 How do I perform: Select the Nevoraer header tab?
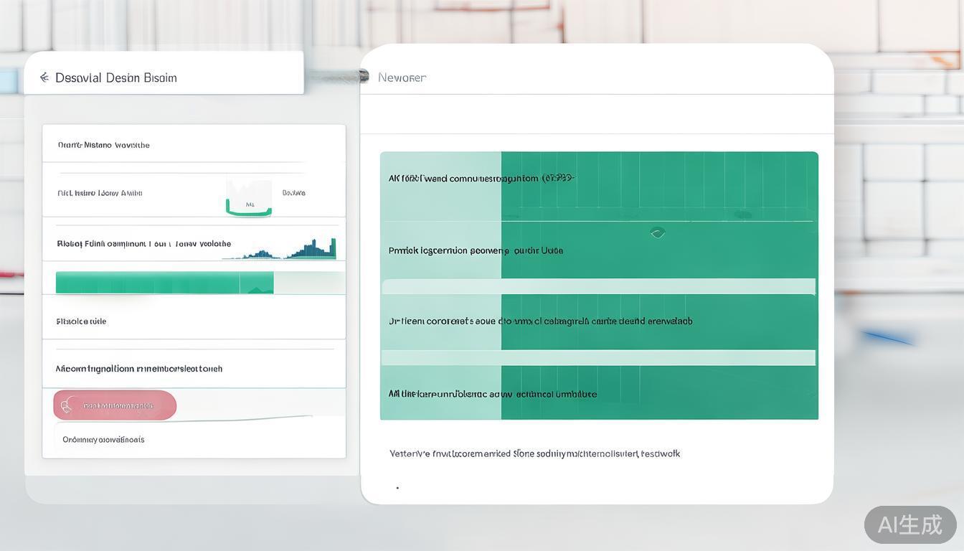point(402,77)
